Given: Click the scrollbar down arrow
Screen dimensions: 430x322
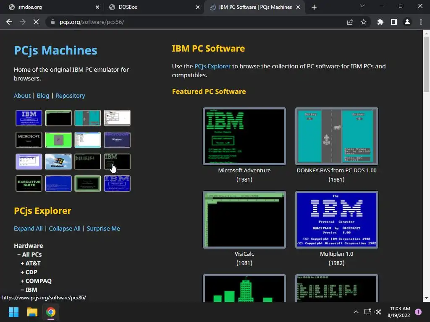Looking at the screenshot, I should [426, 299].
